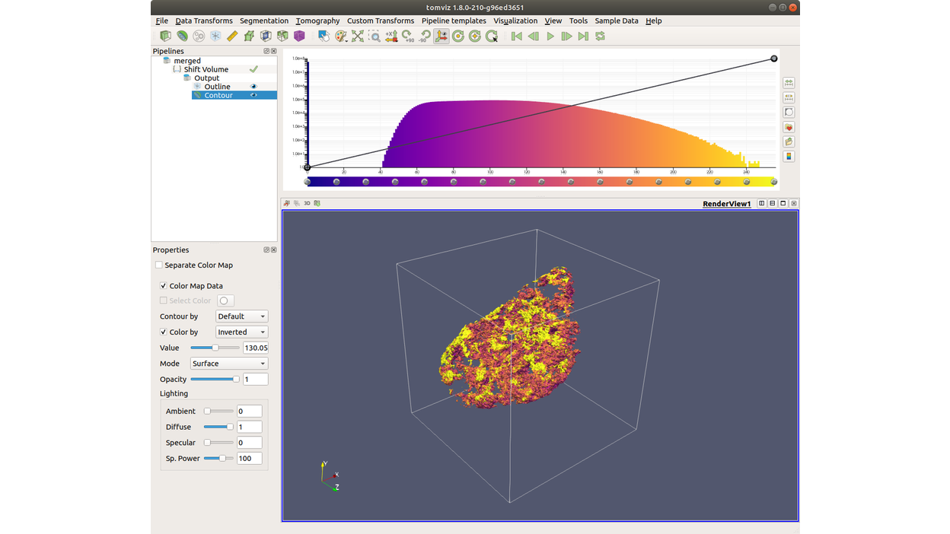The image size is (950, 534).
Task: Edit the contour Value input field
Action: coord(255,348)
